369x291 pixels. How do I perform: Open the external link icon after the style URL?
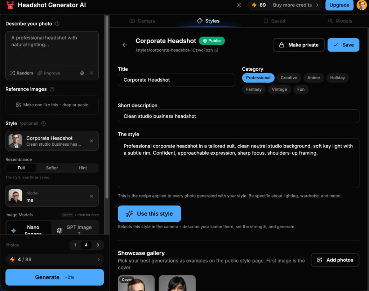click(216, 50)
